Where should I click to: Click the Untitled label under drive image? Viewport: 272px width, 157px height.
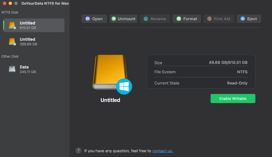(x=110, y=100)
